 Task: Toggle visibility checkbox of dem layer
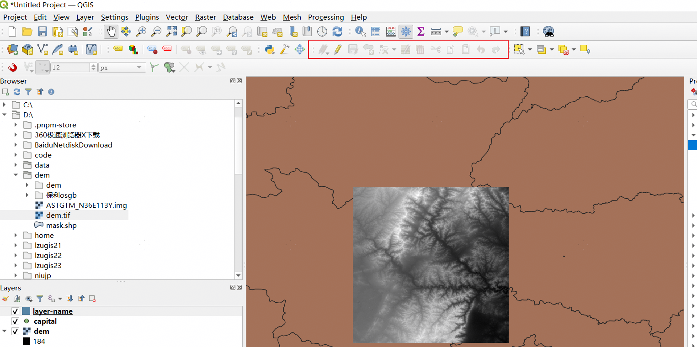click(x=15, y=331)
